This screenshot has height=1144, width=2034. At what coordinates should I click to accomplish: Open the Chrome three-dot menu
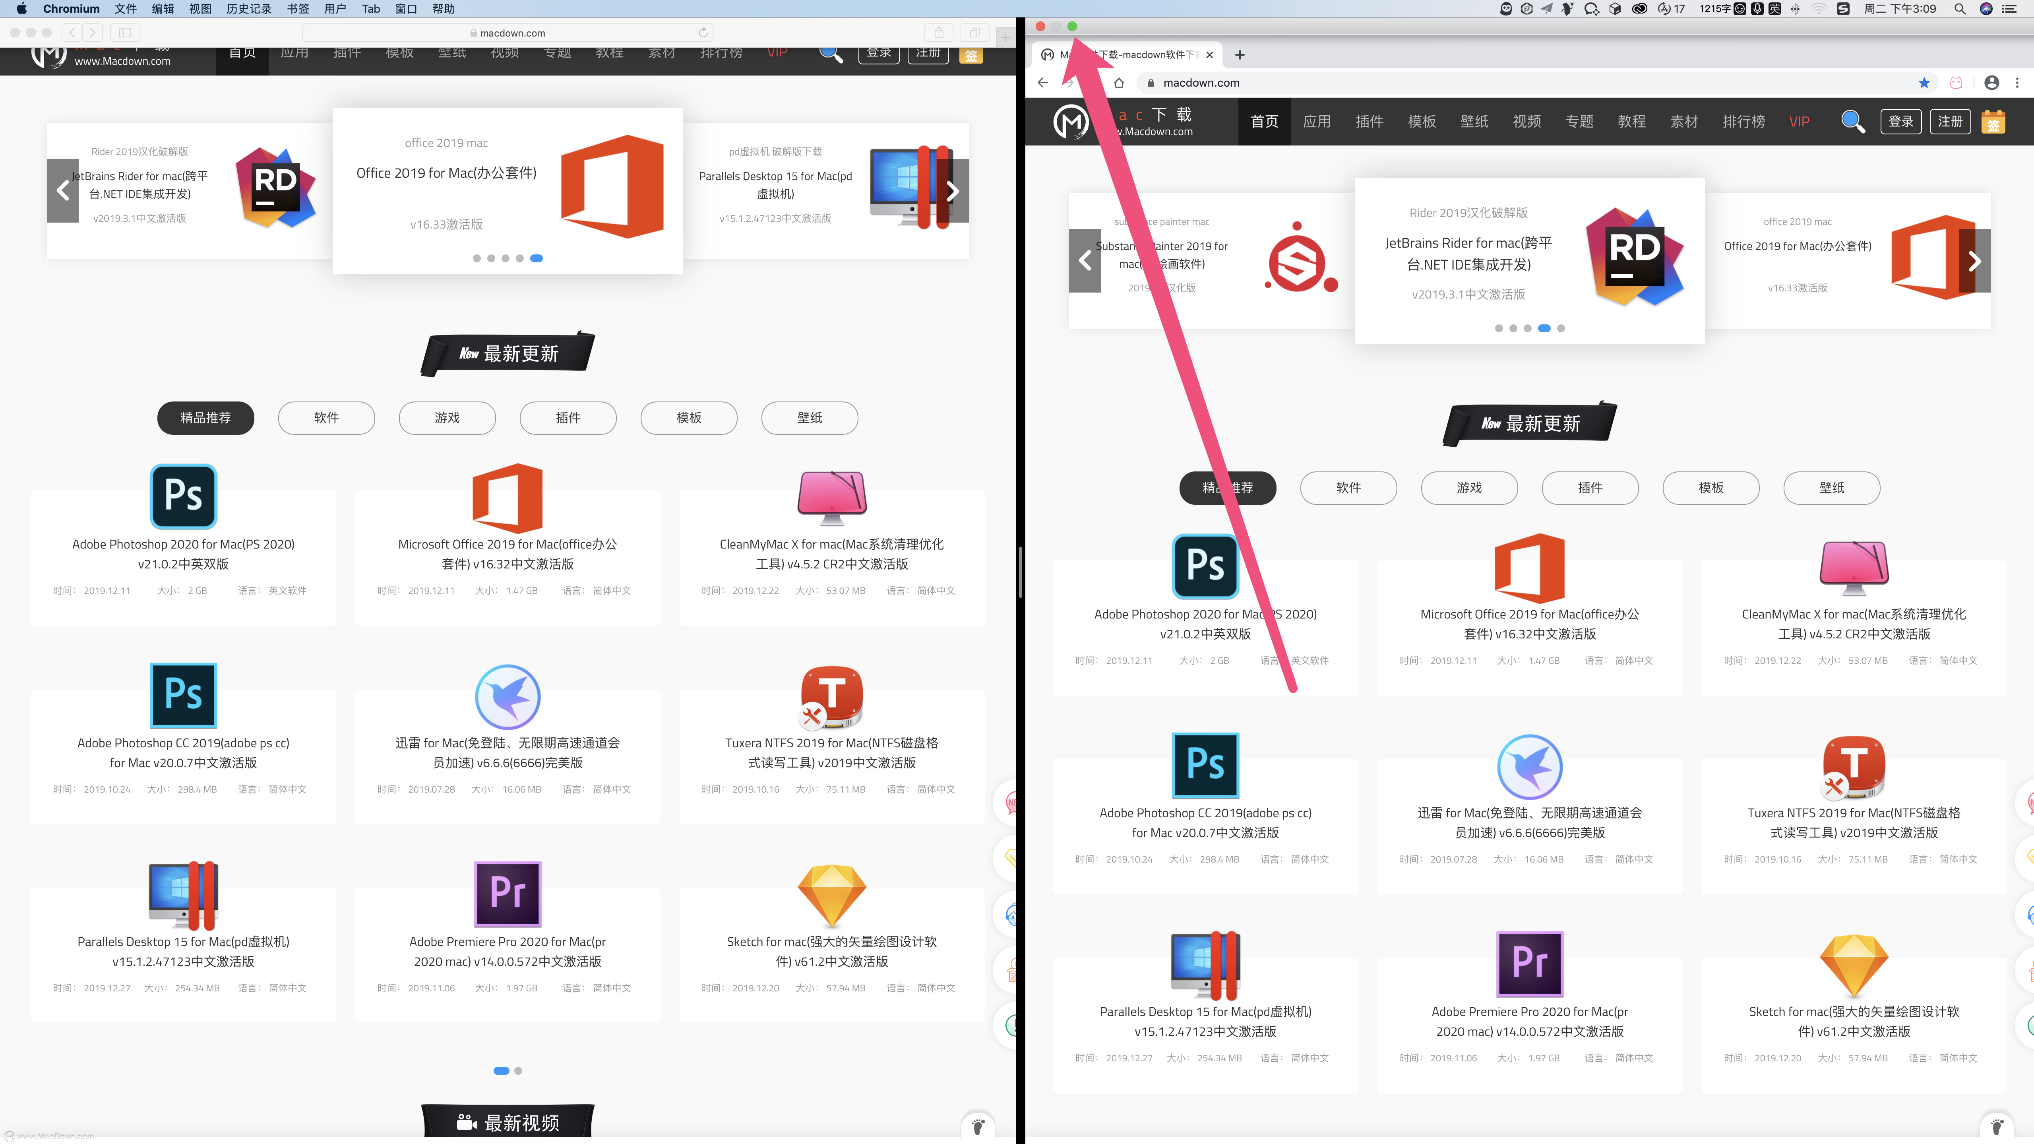2017,83
